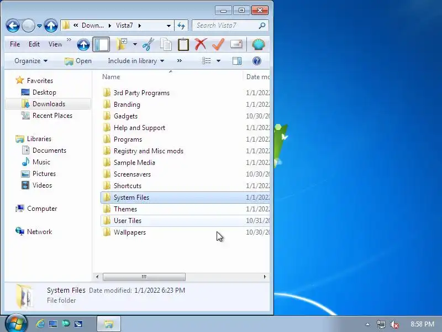Screen dimensions: 442x332
Task: Expand the arrow after Vista7 breadcrumb
Action: point(140,25)
